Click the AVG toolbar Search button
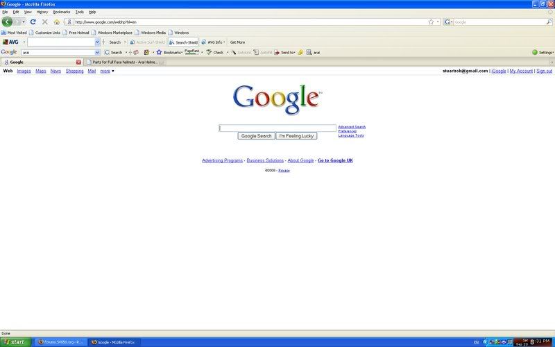 [114, 42]
